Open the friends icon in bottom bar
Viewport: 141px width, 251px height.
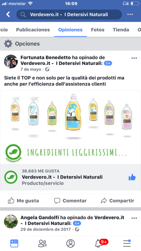pyautogui.click(x=42, y=243)
